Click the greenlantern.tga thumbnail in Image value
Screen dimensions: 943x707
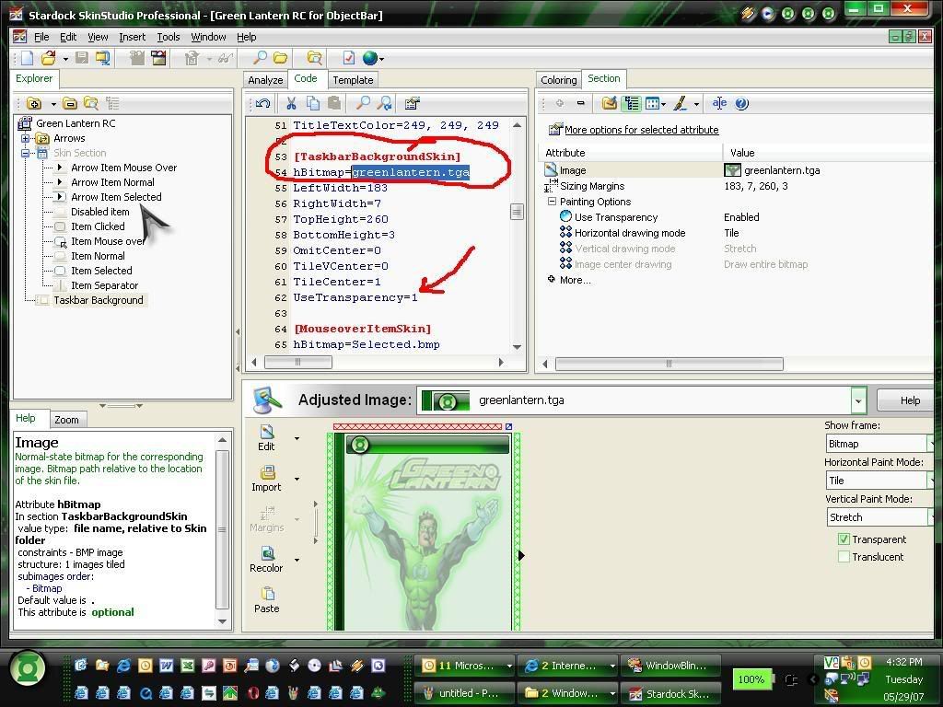(732, 170)
